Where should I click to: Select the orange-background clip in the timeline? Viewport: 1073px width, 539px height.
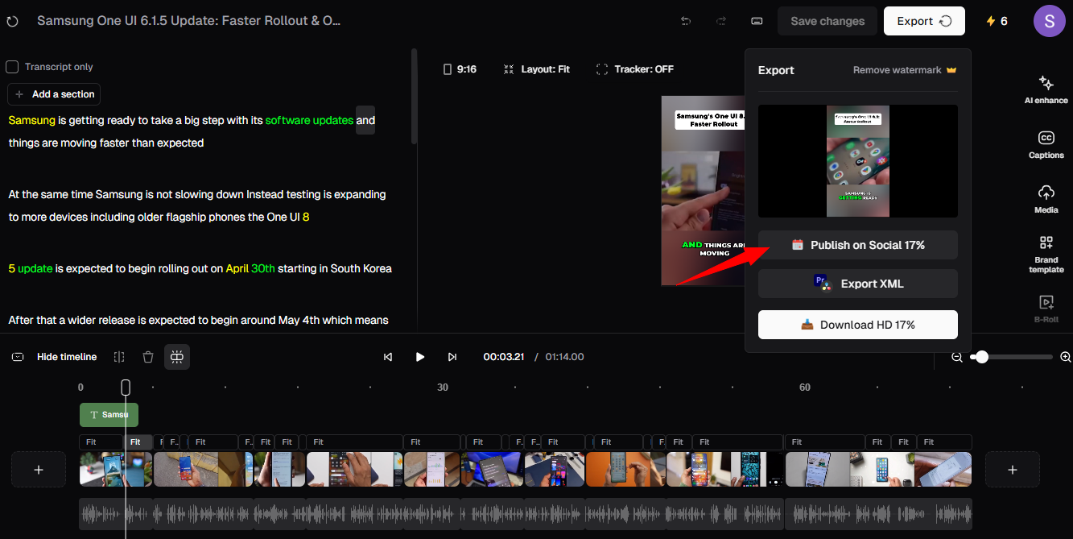point(626,469)
